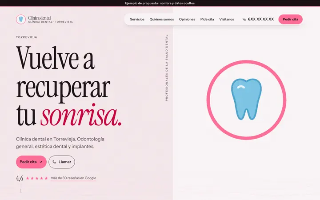Open the Opiniones nav link
The height and width of the screenshot is (200, 320).
pos(187,20)
